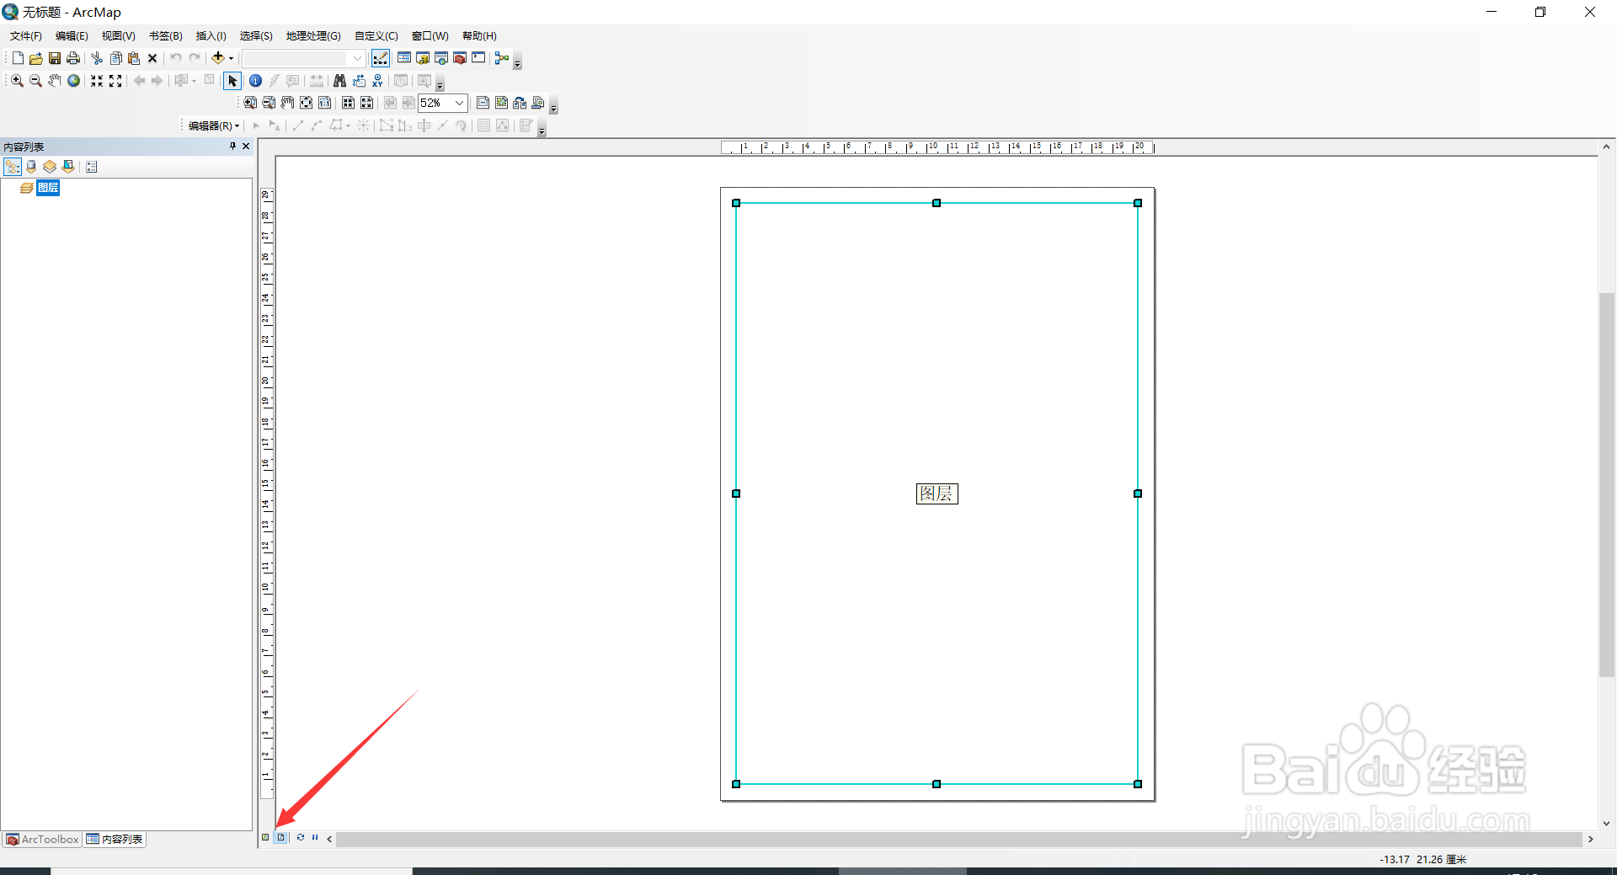Launch the ModelBuilder window
This screenshot has width=1617, height=875.
502,58
